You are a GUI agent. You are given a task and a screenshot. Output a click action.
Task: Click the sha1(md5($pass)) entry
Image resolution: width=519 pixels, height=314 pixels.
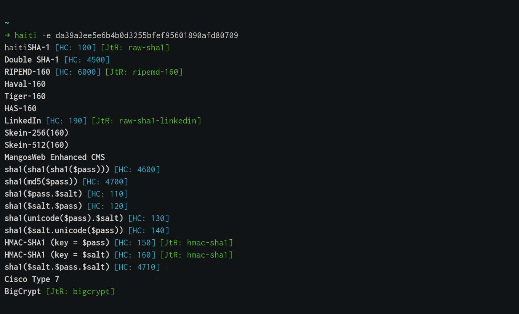[x=41, y=182]
